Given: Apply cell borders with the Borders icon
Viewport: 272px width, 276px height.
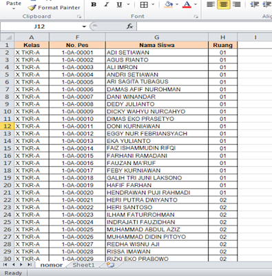Looking at the screenshot, I should coord(144,4).
